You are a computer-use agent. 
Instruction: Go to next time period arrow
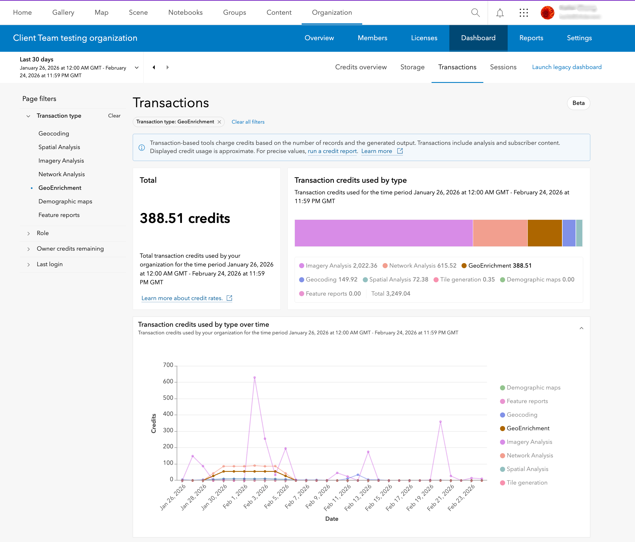tap(168, 67)
